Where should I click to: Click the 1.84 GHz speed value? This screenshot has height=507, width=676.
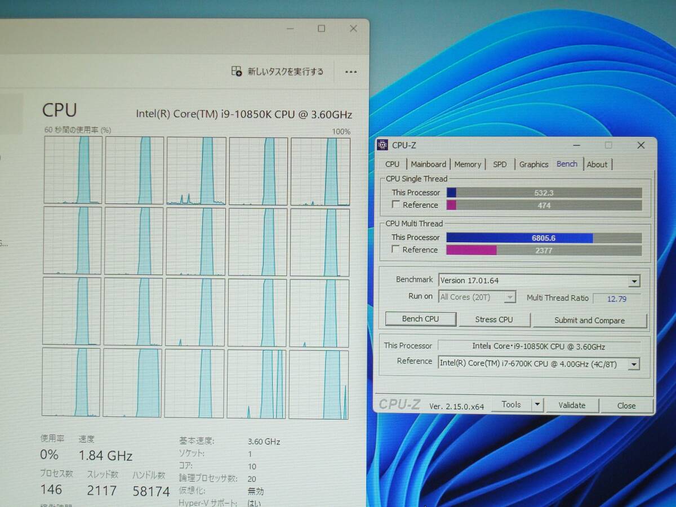(x=105, y=455)
